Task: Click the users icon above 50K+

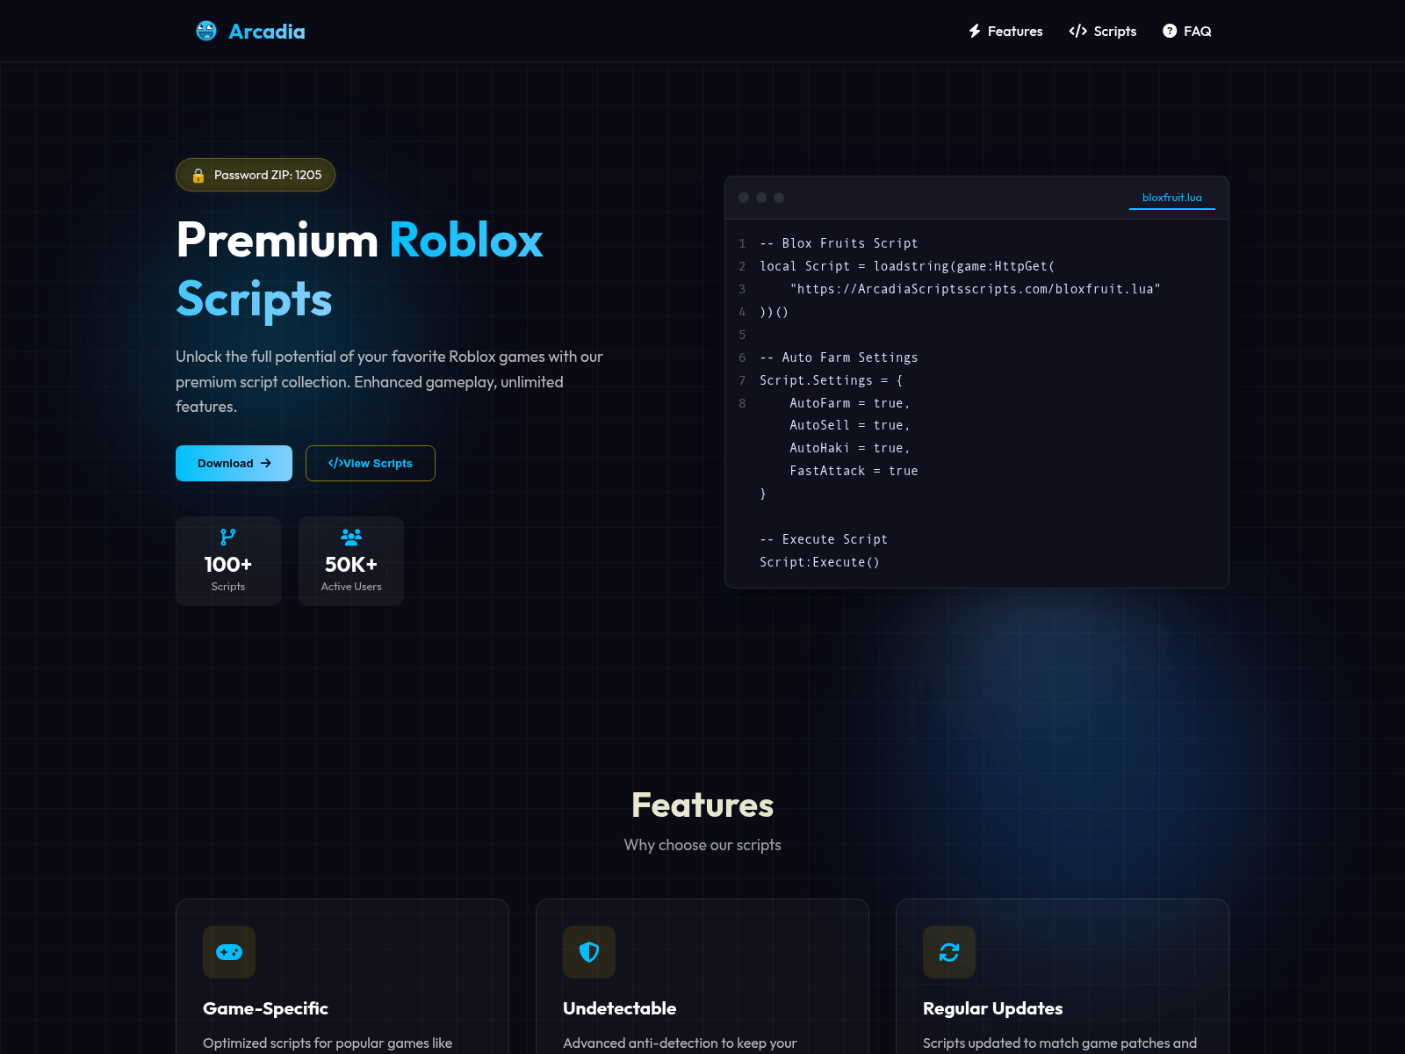Action: pyautogui.click(x=351, y=537)
